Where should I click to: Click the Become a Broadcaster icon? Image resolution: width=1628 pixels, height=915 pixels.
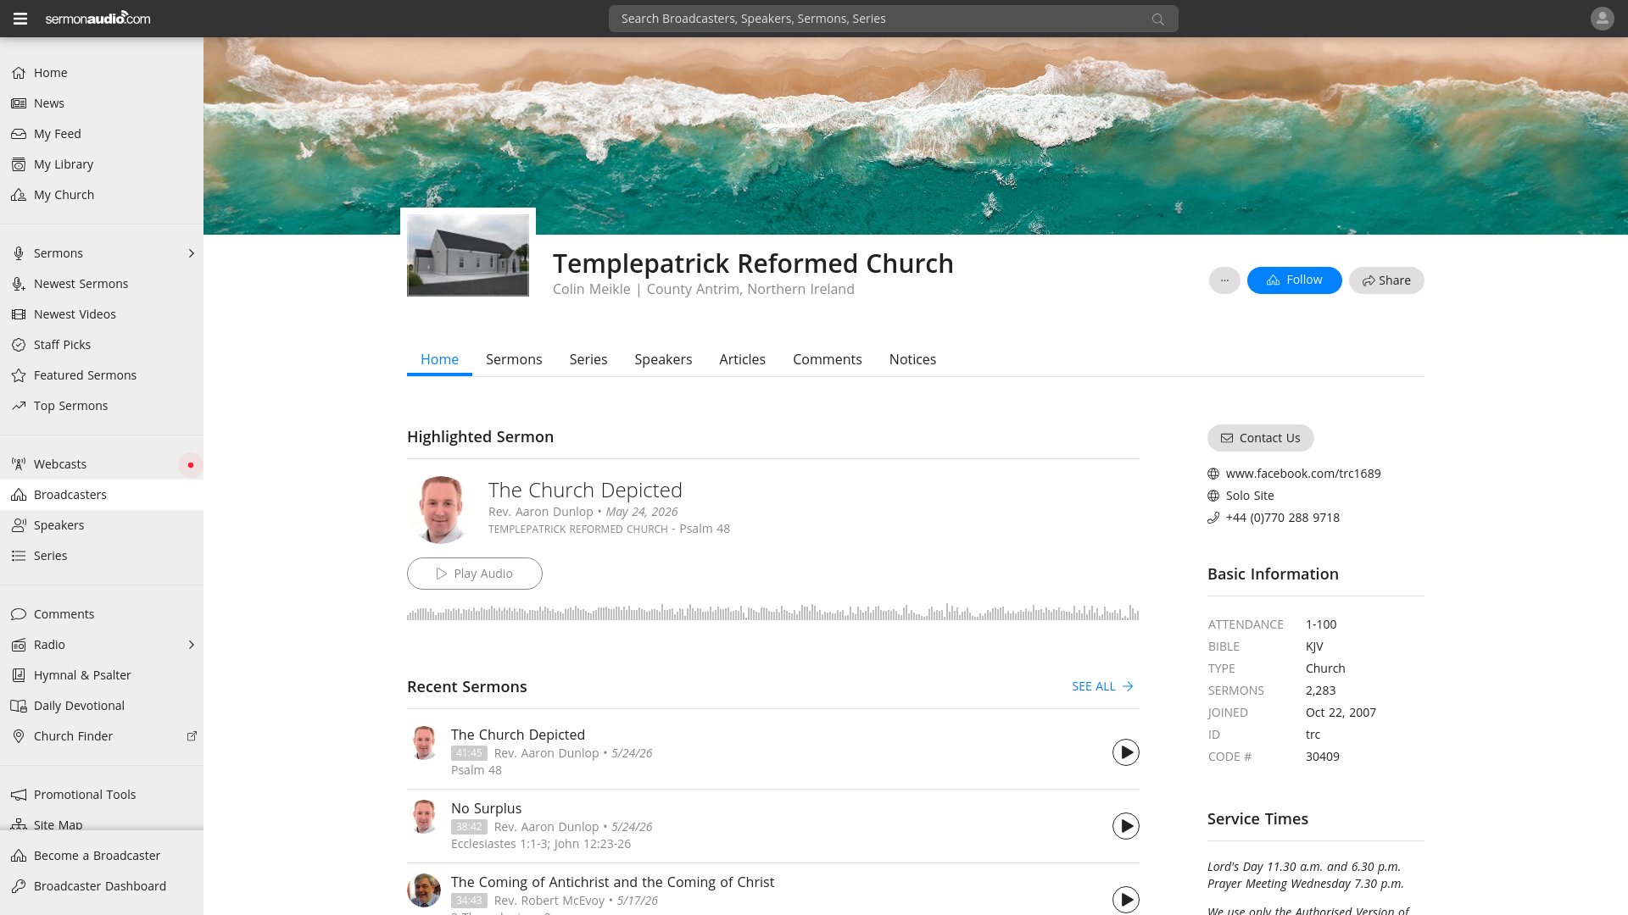(x=19, y=856)
